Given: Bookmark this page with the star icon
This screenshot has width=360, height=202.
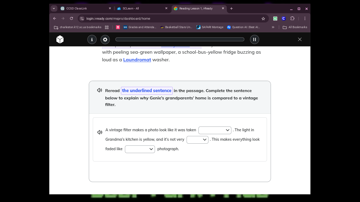Looking at the screenshot, I should coord(263,19).
